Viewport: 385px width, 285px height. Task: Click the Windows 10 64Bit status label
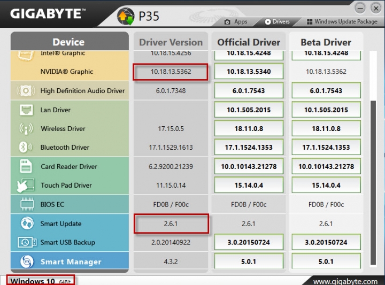(41, 281)
